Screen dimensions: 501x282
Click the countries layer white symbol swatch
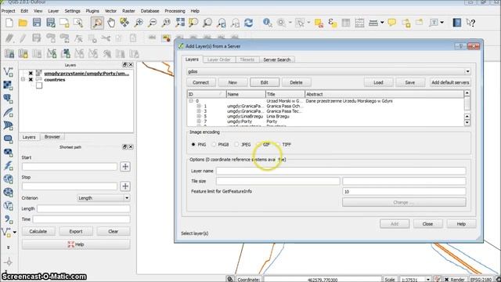click(x=39, y=85)
